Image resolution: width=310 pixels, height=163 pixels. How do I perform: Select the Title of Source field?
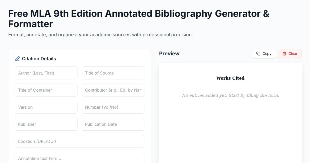(113, 73)
